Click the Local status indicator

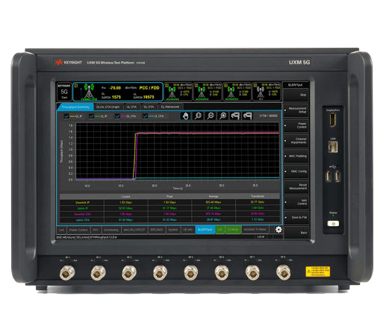[261, 237]
